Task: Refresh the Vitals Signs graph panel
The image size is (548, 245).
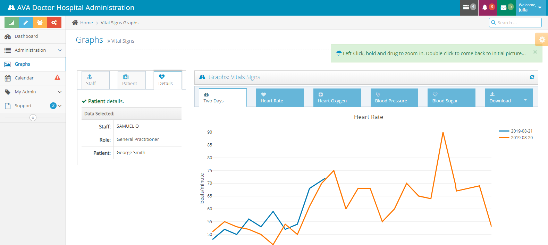Action: pyautogui.click(x=532, y=77)
